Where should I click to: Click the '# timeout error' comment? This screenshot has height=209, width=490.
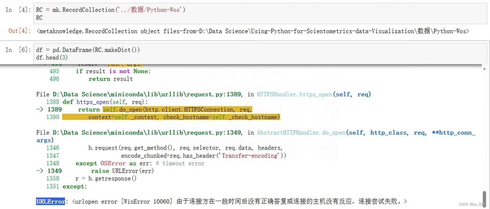(180, 163)
